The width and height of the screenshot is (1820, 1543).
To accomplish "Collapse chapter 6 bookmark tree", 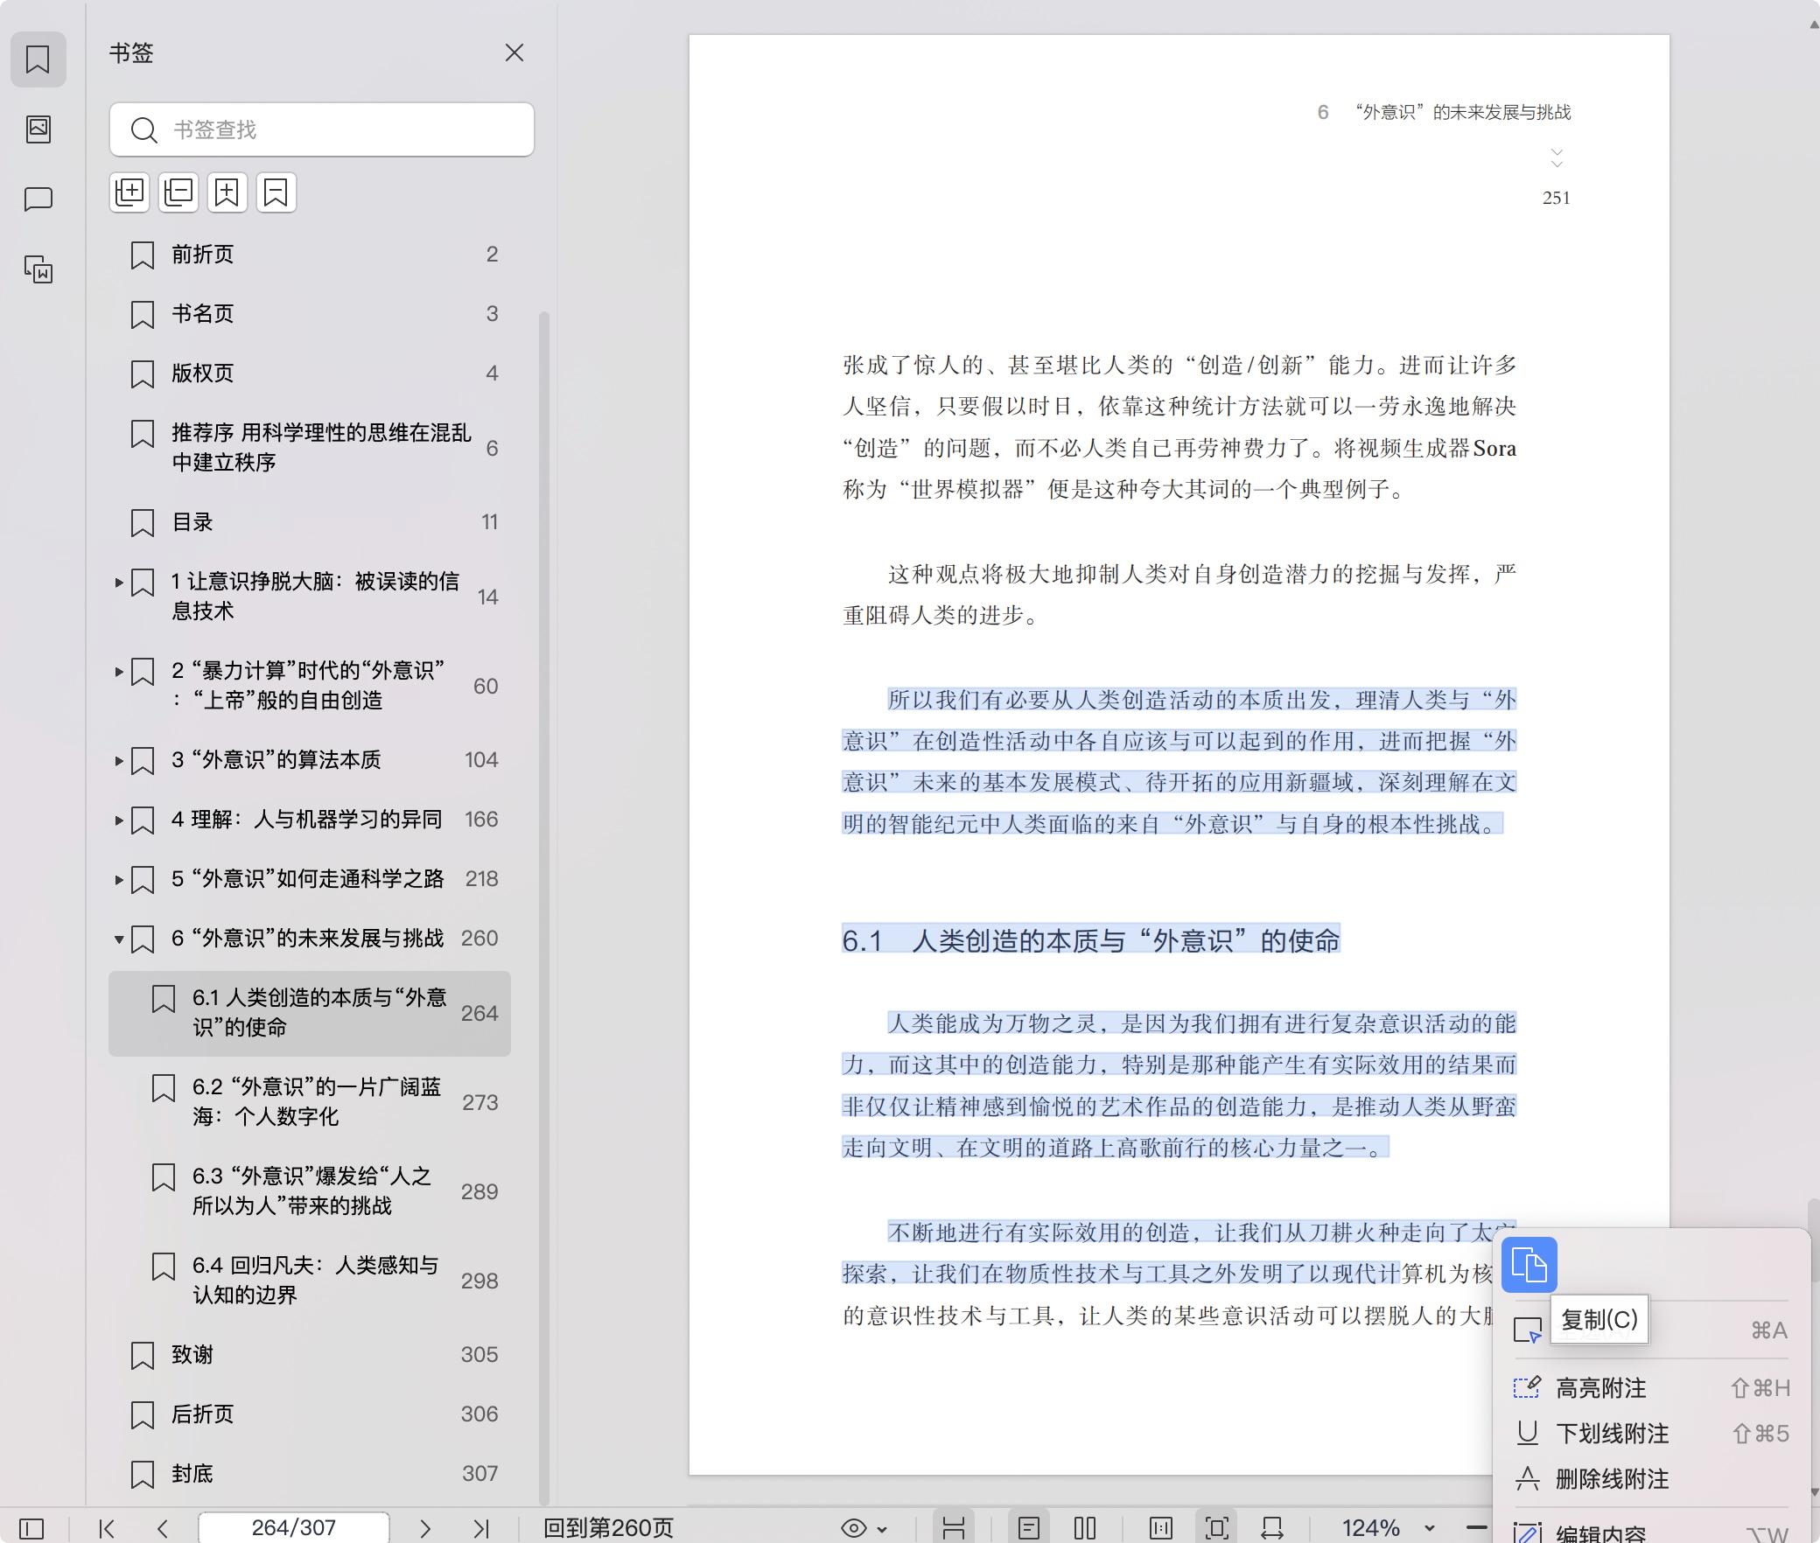I will pos(120,939).
